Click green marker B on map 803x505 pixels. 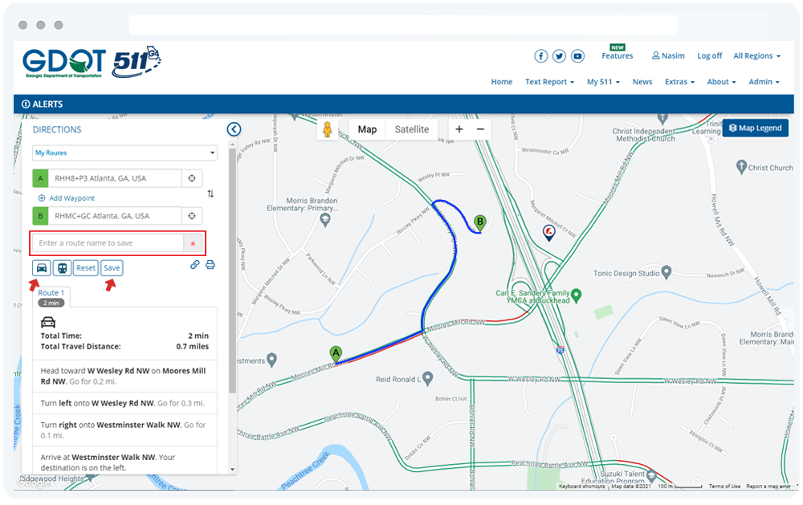tap(480, 223)
